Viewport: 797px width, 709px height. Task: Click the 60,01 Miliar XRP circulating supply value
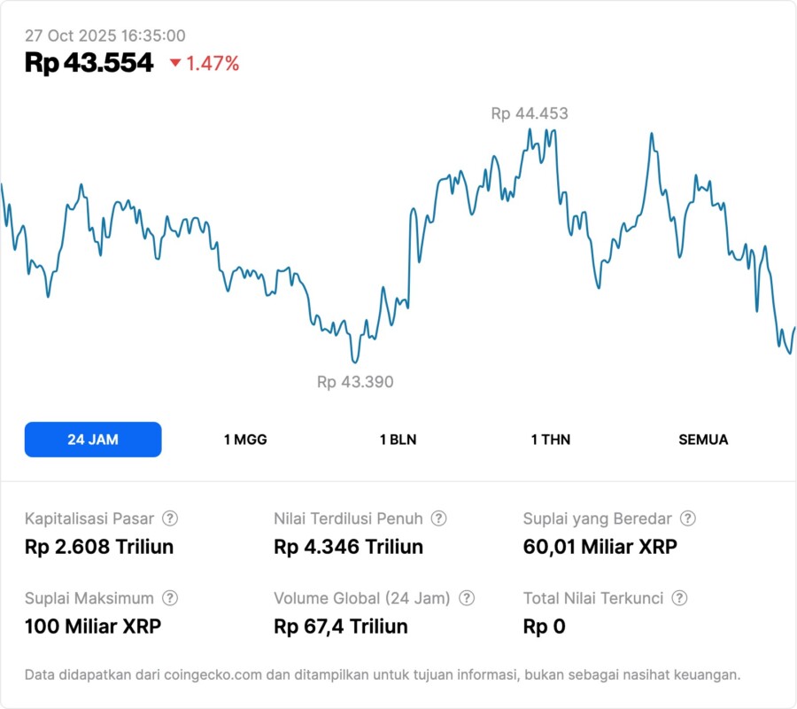pyautogui.click(x=600, y=547)
